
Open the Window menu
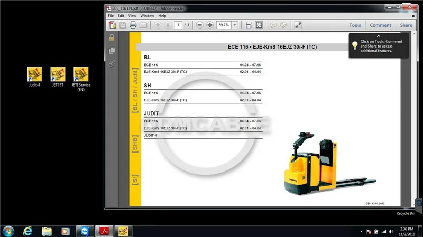pos(147,16)
